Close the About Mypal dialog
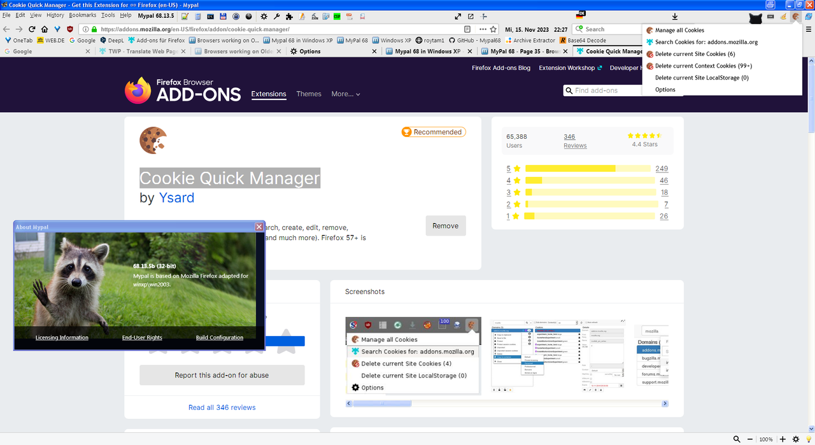Screen dimensions: 815x445 [x=259, y=227]
